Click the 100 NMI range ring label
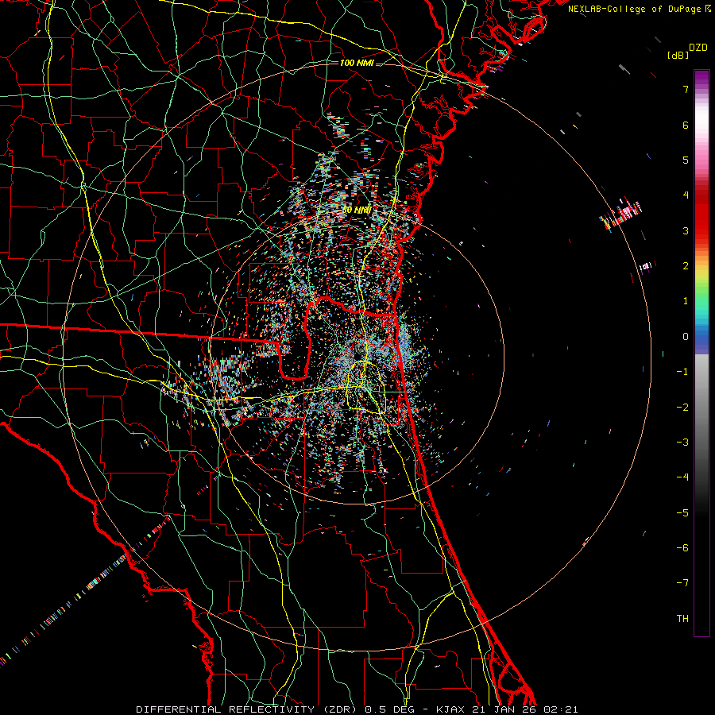The height and width of the screenshot is (715, 715). click(x=357, y=63)
